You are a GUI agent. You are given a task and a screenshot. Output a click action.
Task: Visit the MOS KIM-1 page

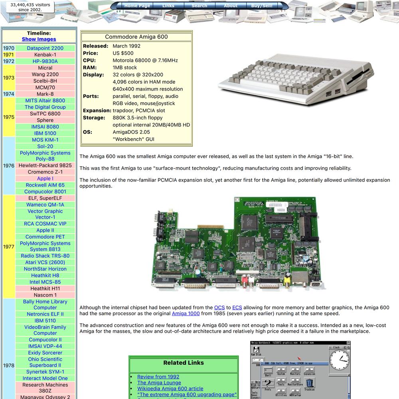(45, 140)
